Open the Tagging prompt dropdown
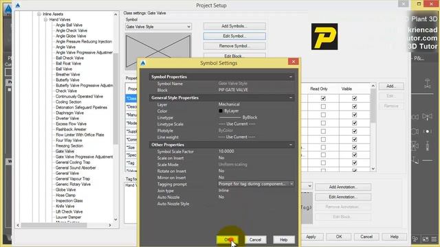This screenshot has width=440, height=247. pos(291,184)
